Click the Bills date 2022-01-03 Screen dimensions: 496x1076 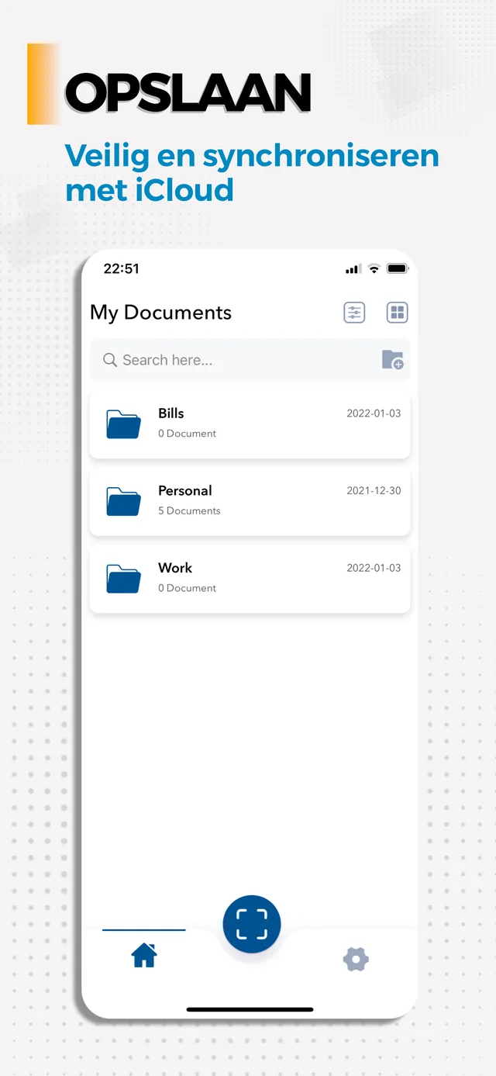coord(374,413)
